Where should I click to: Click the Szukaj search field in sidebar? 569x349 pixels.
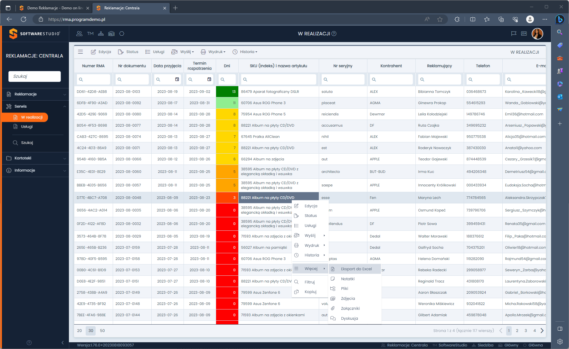click(x=34, y=76)
